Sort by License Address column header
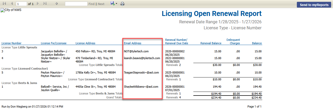This screenshot has height=112, width=333. click(85, 43)
